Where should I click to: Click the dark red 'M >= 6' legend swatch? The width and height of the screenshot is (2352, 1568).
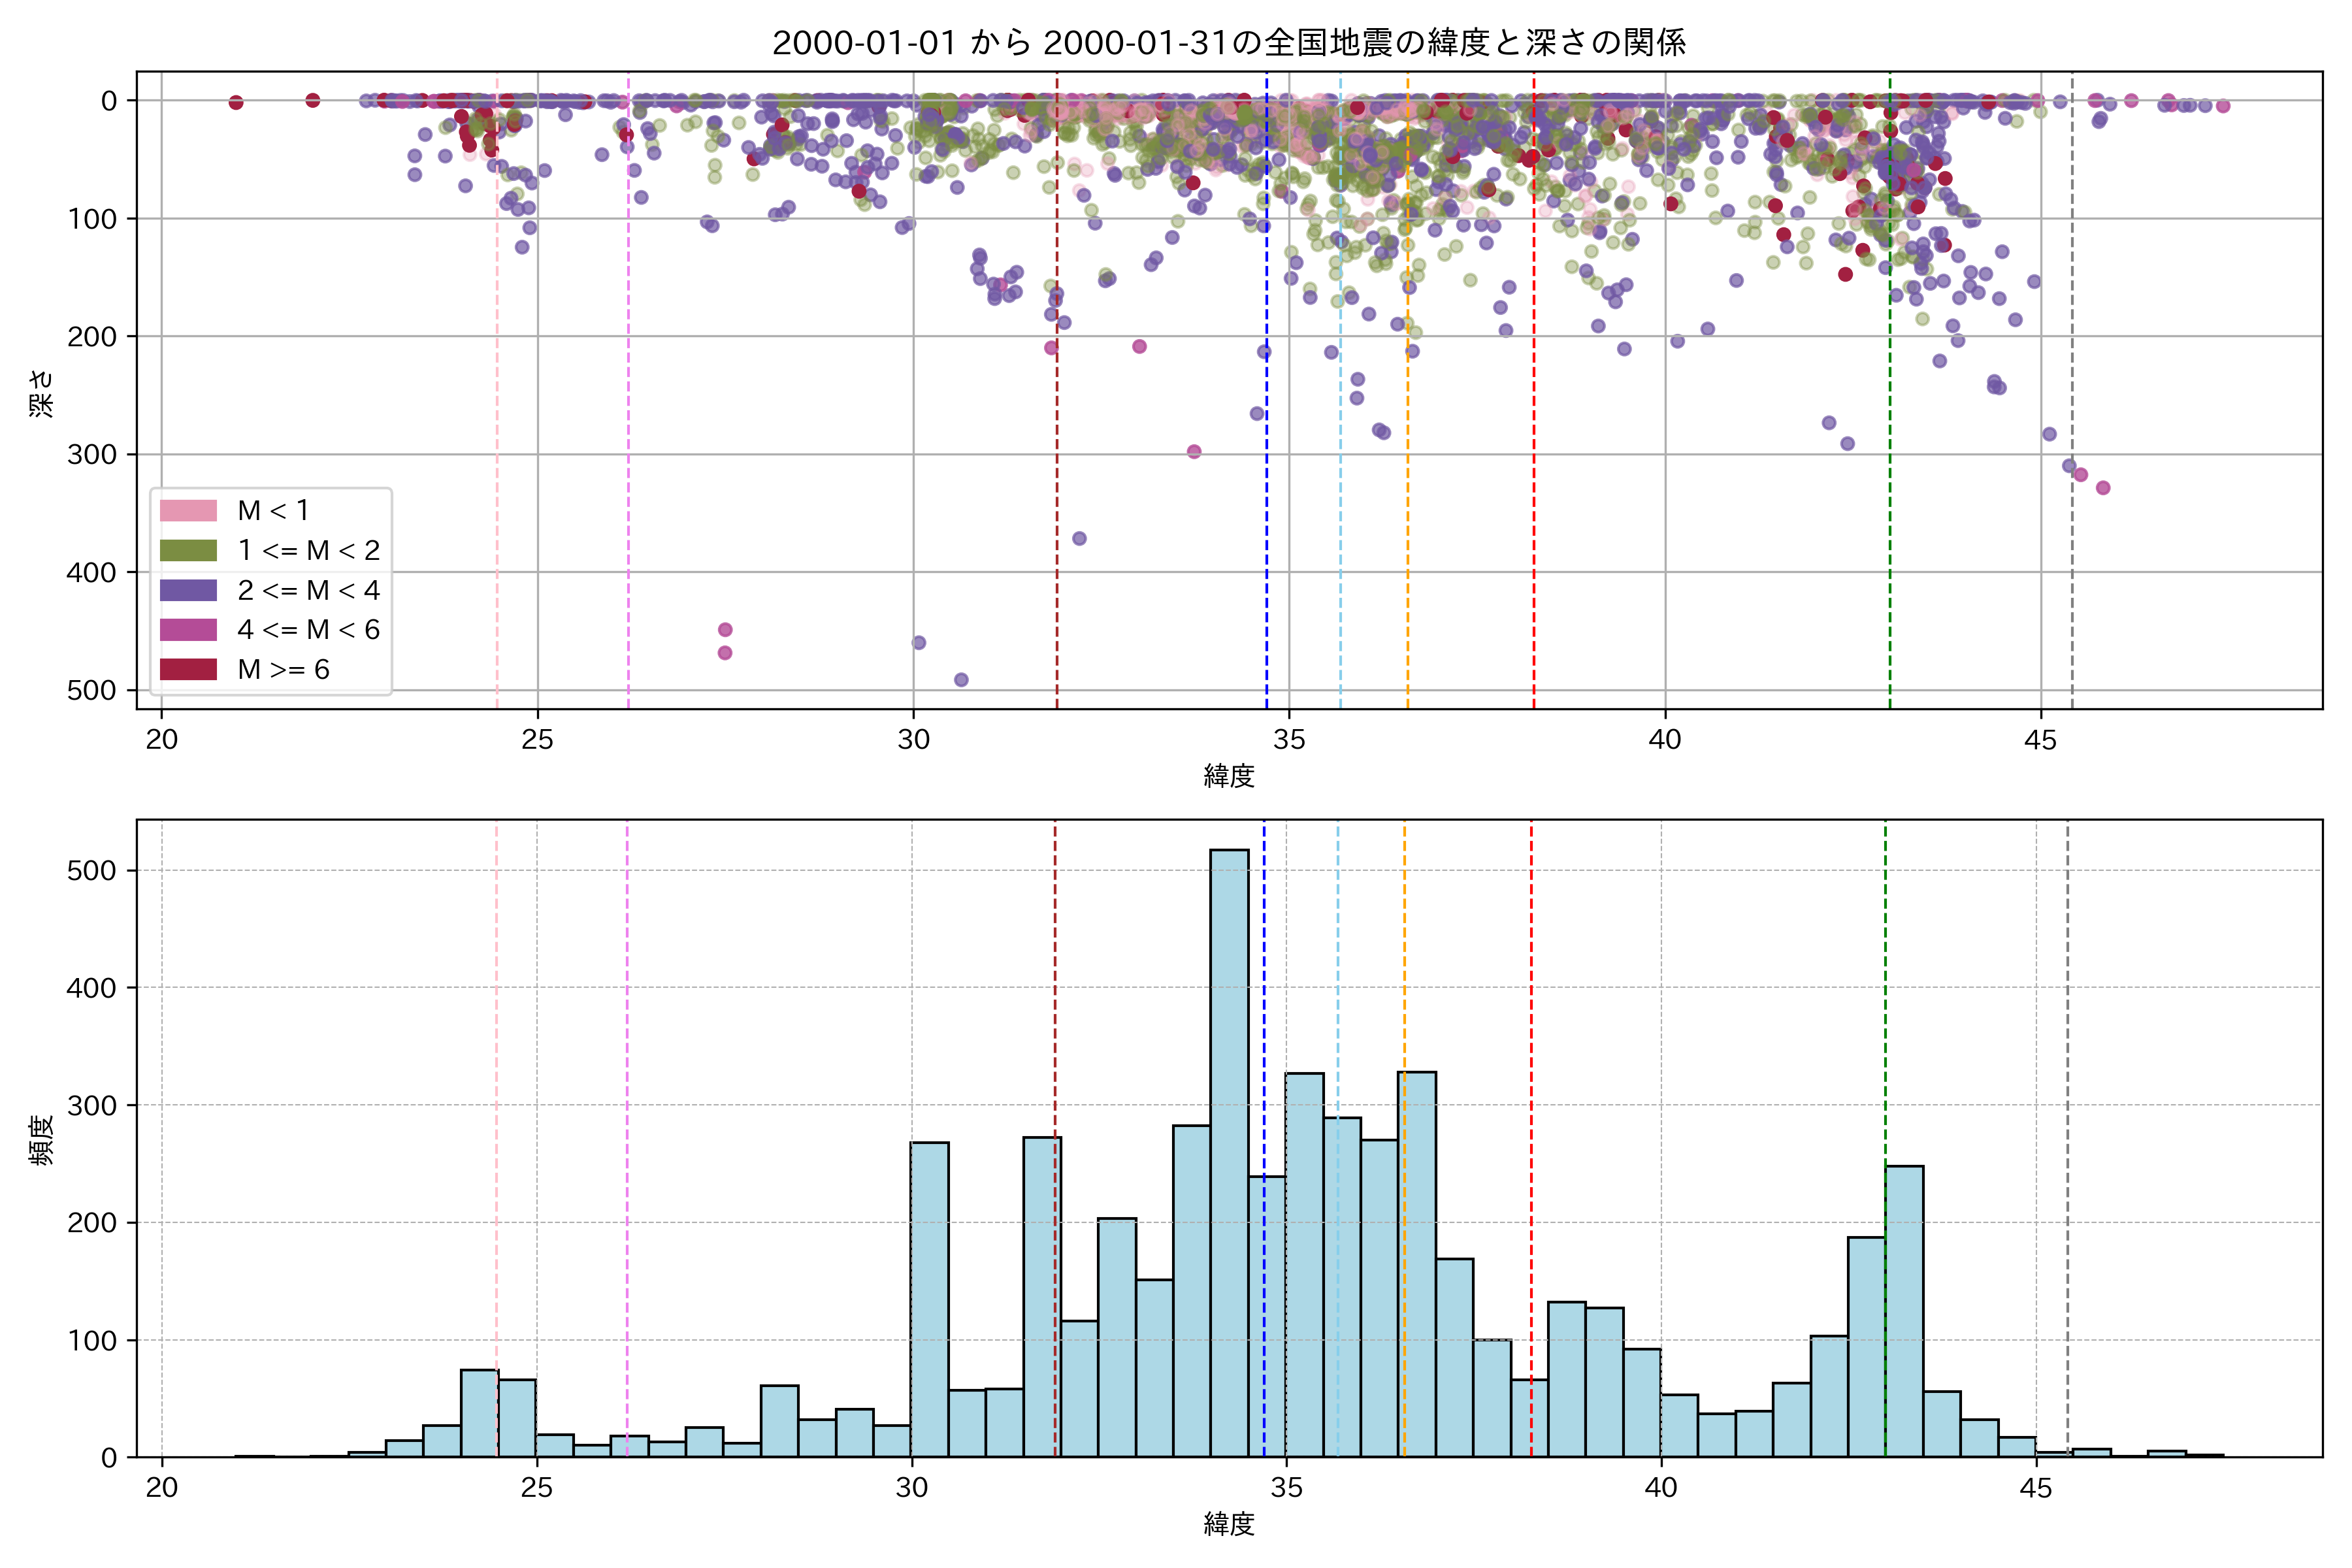(x=188, y=669)
